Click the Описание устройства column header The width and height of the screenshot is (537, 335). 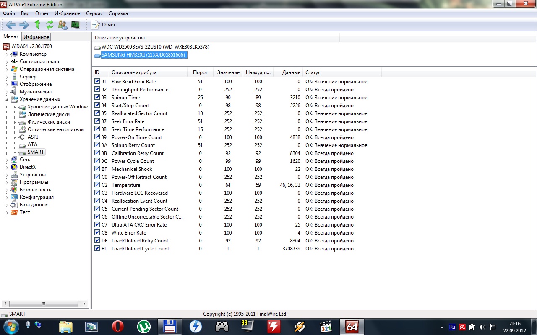point(215,38)
